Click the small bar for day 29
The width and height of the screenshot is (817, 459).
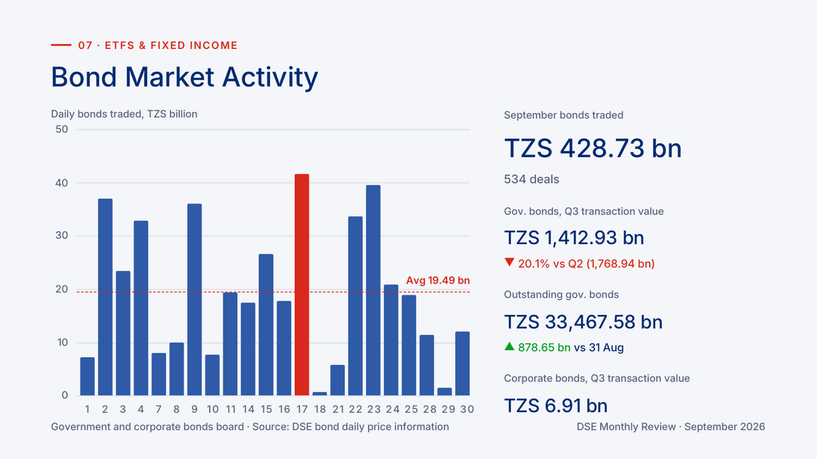[x=445, y=392]
